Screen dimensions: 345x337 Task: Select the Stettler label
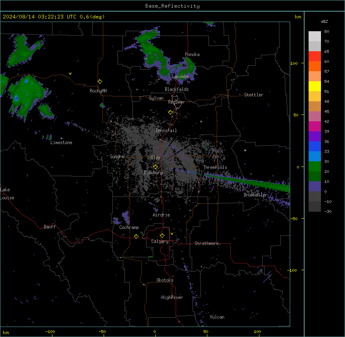[254, 95]
